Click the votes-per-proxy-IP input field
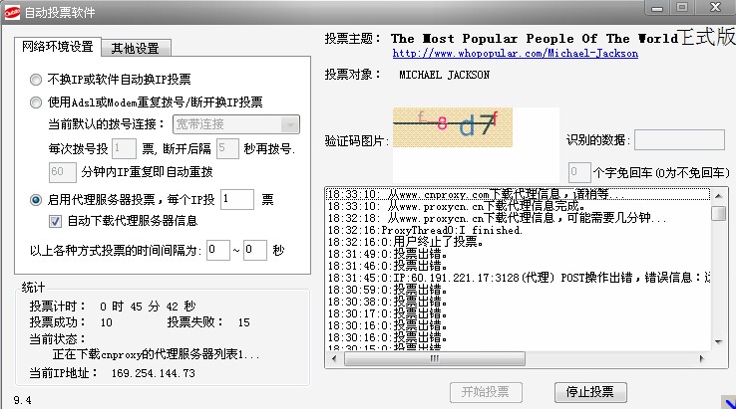 (237, 199)
